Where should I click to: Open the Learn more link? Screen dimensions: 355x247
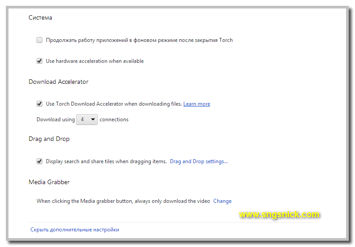tap(197, 104)
